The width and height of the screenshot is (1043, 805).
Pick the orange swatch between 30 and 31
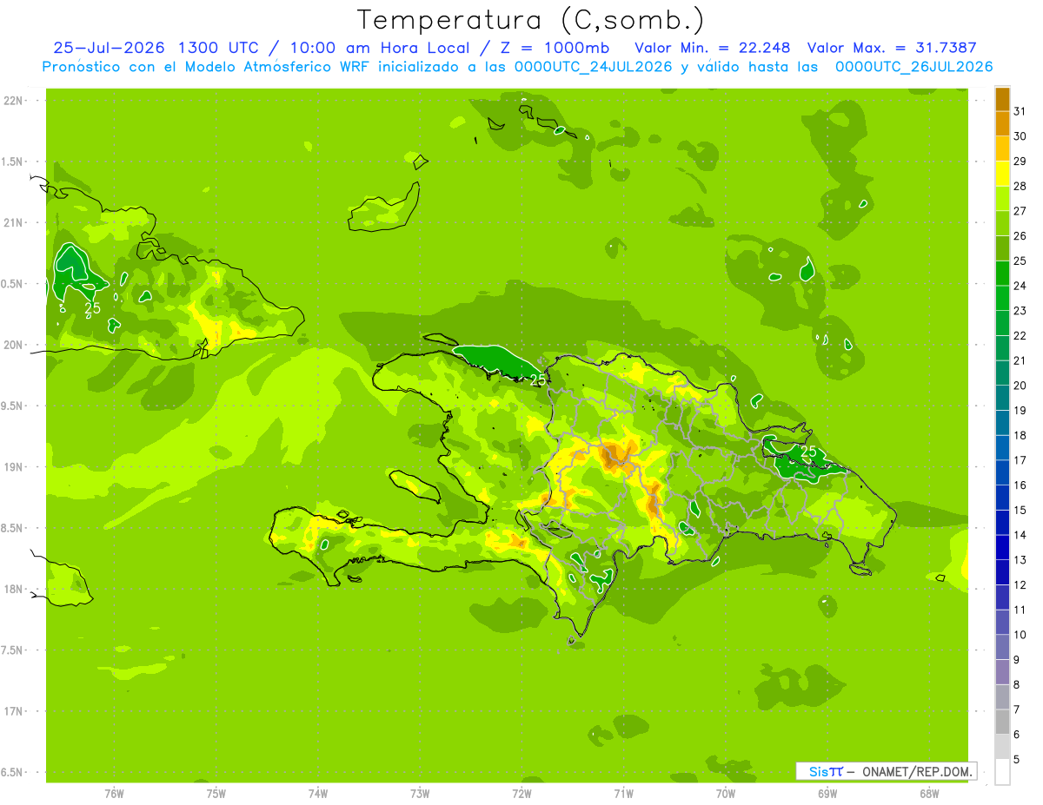(x=1002, y=123)
